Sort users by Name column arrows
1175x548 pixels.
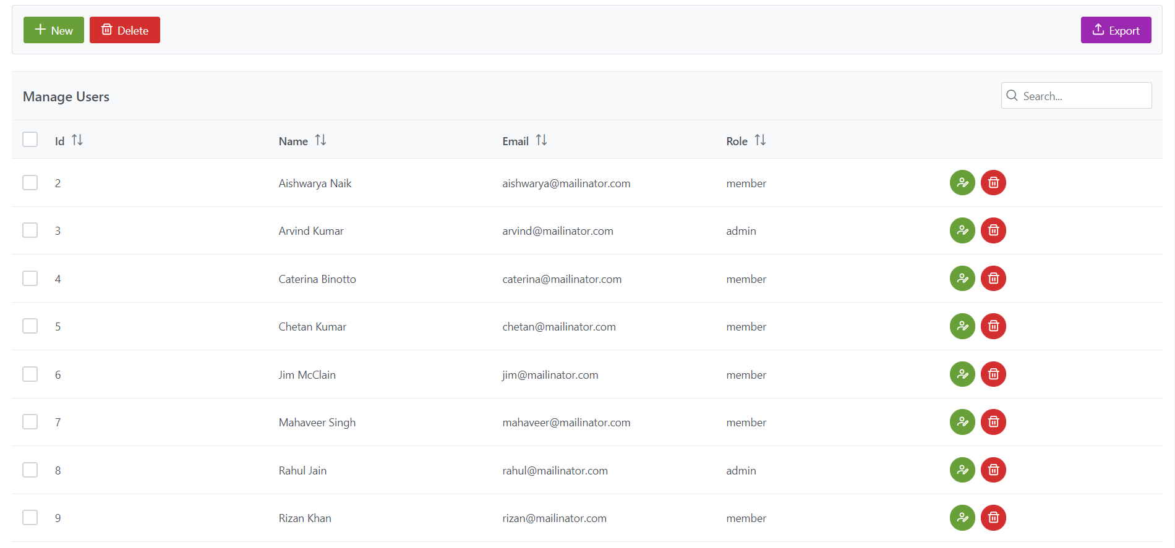coord(320,140)
